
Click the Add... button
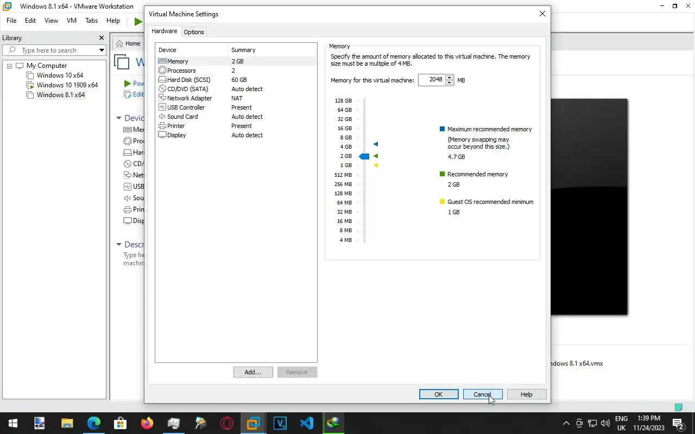(253, 372)
